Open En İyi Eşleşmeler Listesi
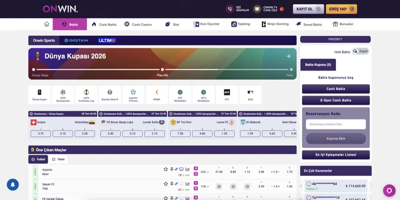Screen dimensions: 400x200 pos(336,155)
